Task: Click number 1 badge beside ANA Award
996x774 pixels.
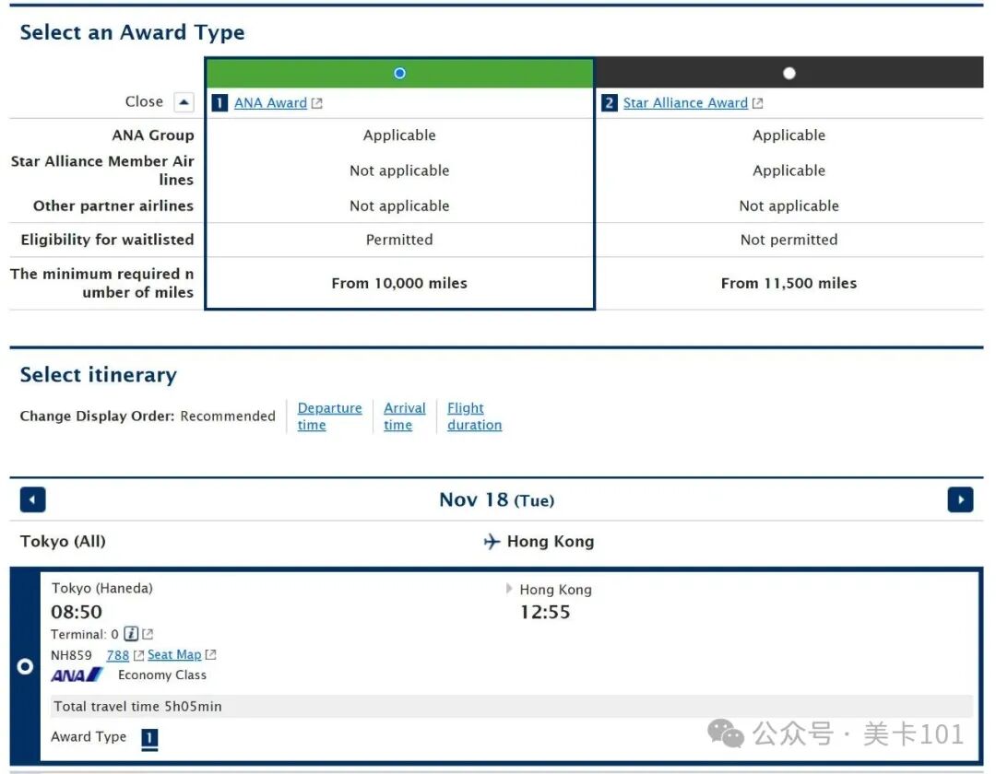Action: [219, 103]
